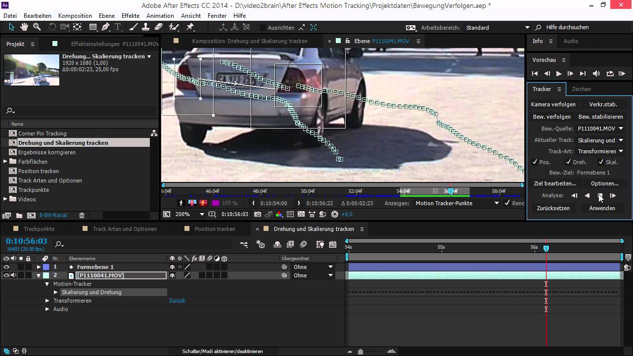Screen dimensions: 633x356
Task: Hide Formebene 1 layer eye
Action: [x=6, y=267]
